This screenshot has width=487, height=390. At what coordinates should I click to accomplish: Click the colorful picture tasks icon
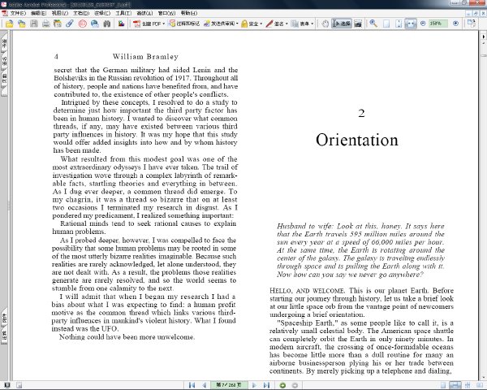click(121, 24)
